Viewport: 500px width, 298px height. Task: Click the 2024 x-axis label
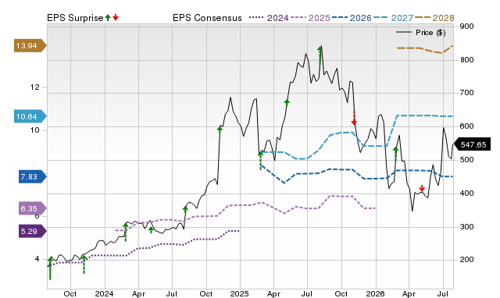click(x=104, y=293)
